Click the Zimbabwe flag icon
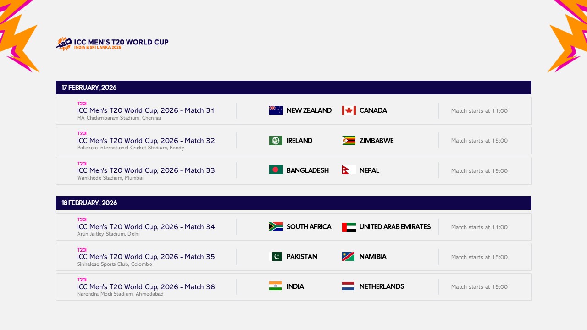The width and height of the screenshot is (587, 330). tap(349, 140)
